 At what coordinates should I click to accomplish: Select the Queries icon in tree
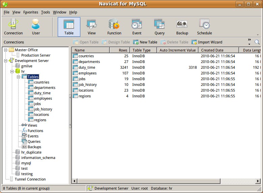(x=24, y=141)
